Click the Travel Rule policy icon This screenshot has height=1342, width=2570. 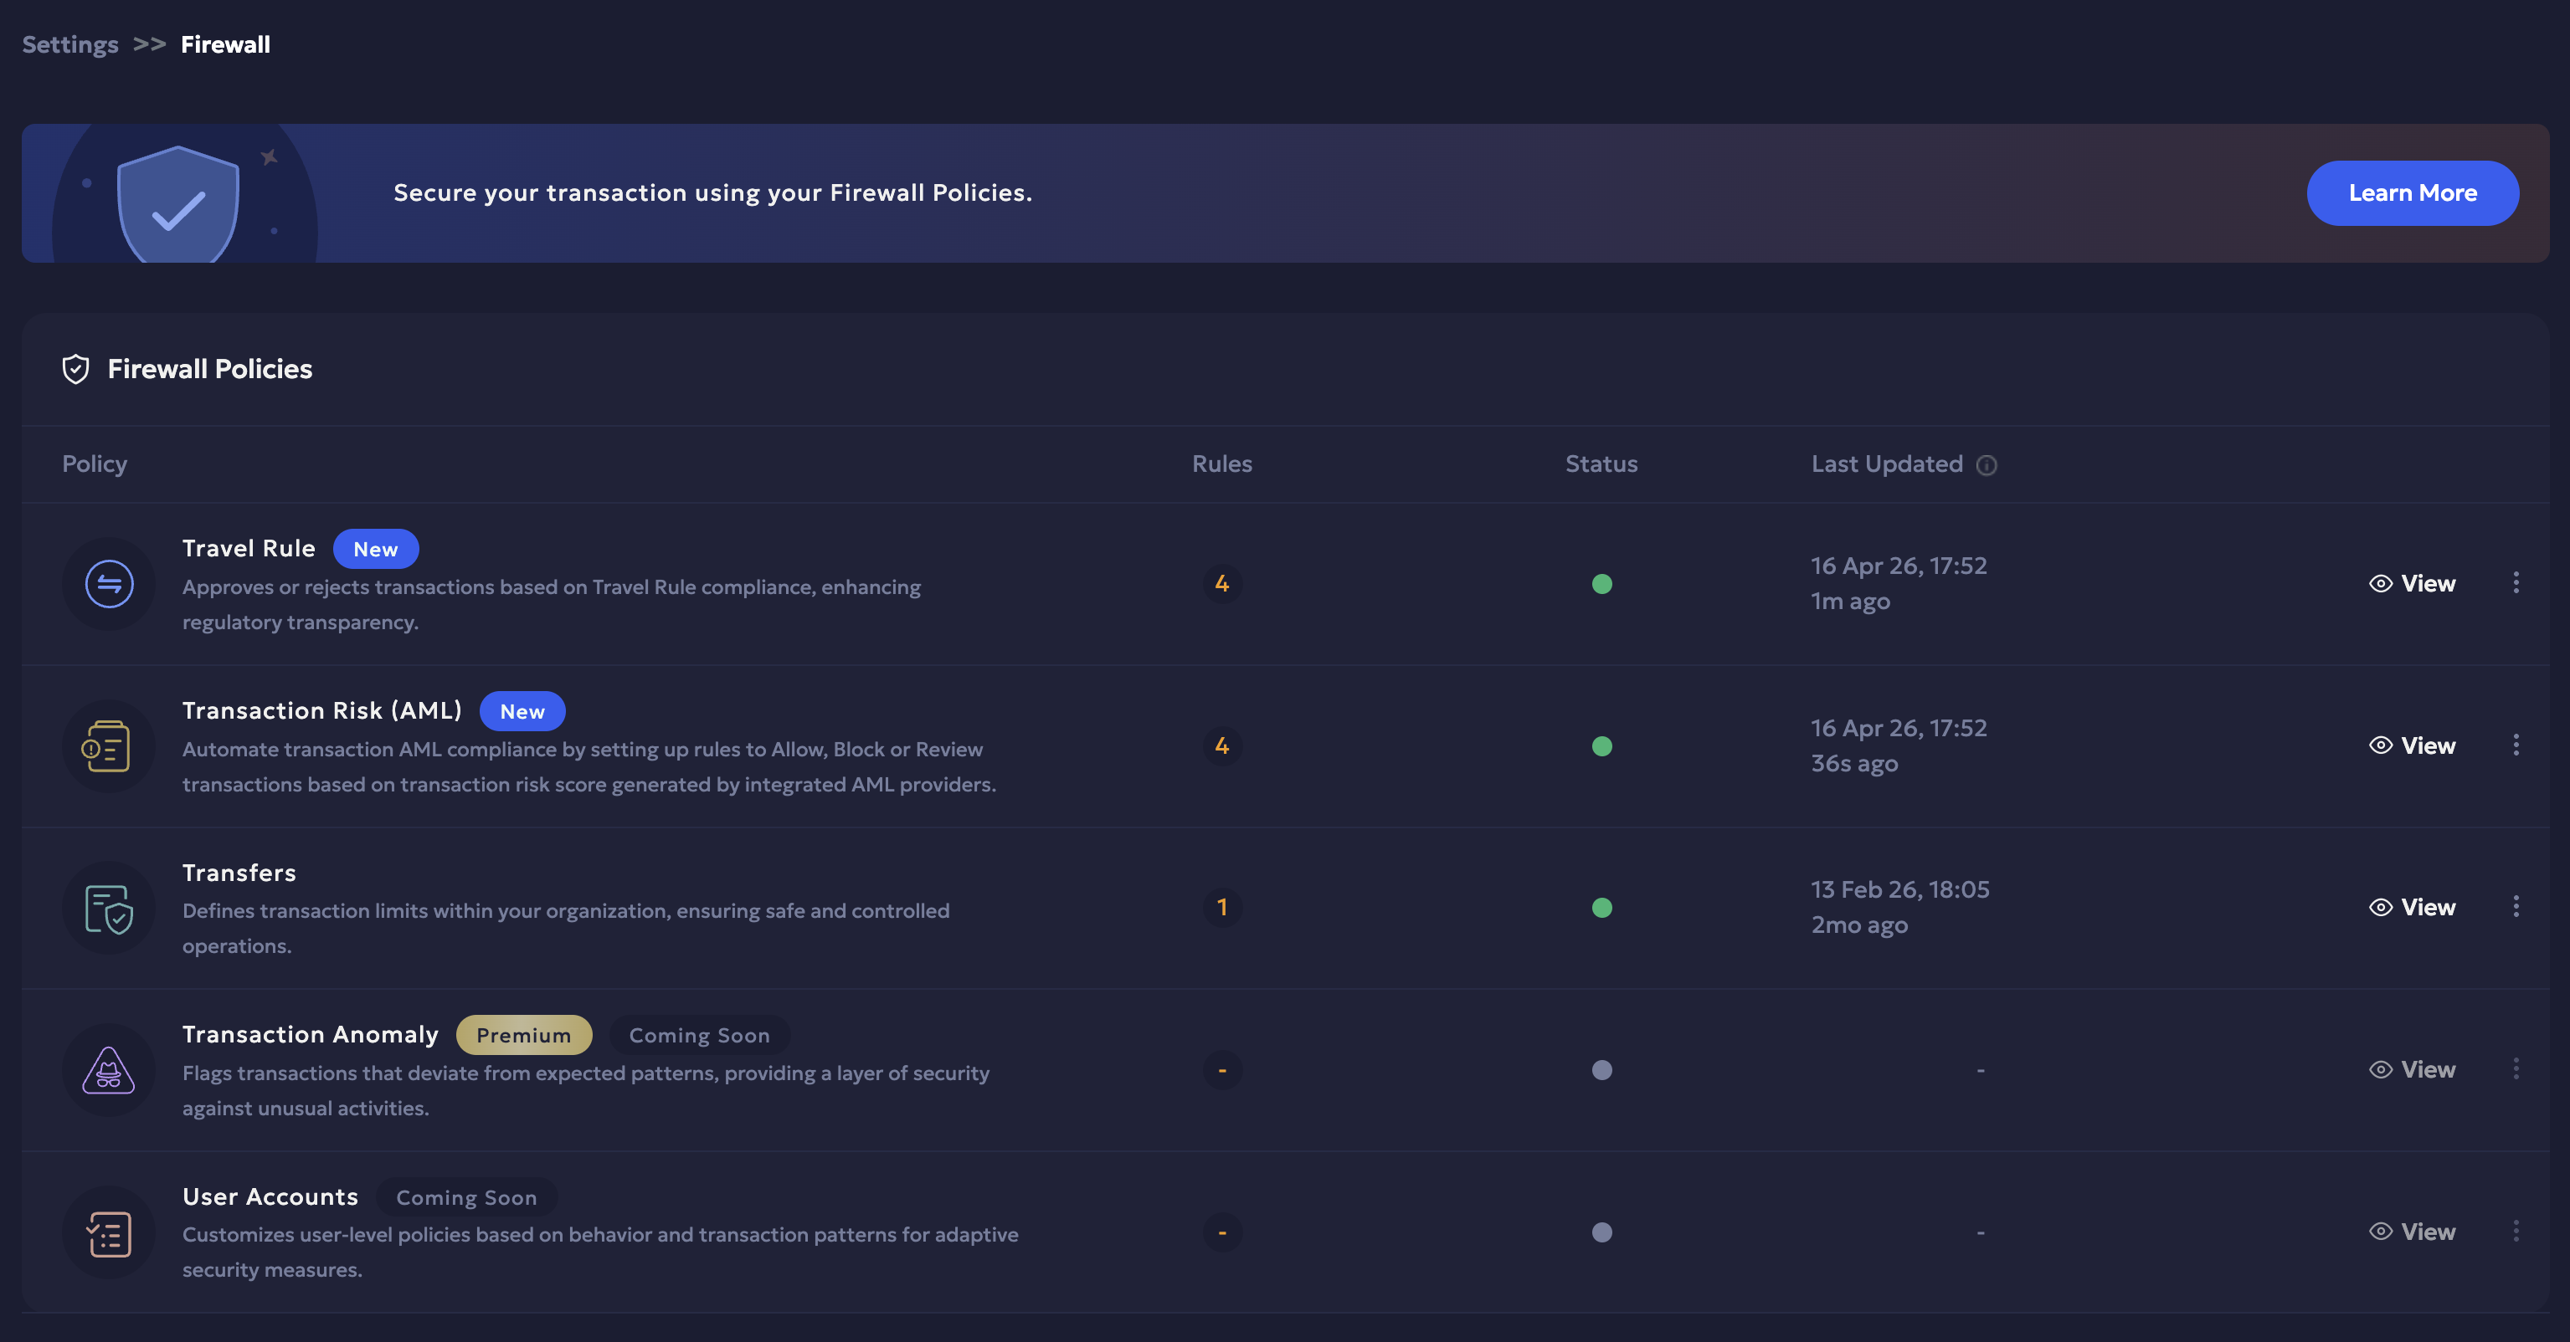click(x=109, y=584)
